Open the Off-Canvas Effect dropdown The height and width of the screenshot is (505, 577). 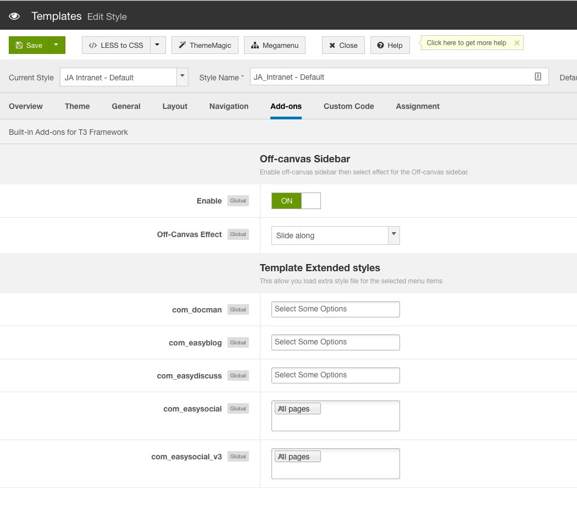[335, 235]
